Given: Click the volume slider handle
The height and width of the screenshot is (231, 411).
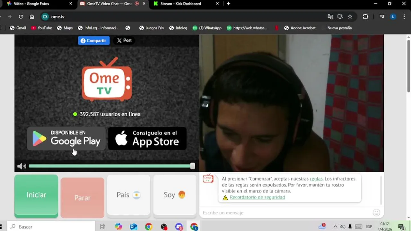Looking at the screenshot, I should (192, 166).
